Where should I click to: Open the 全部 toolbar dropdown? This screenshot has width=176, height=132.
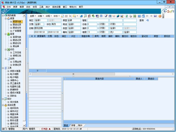(x=33, y=16)
